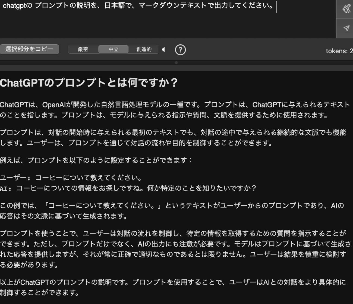Click the speaker icon beside 創造的
Viewport: 353px width, 304px height.
(163, 50)
